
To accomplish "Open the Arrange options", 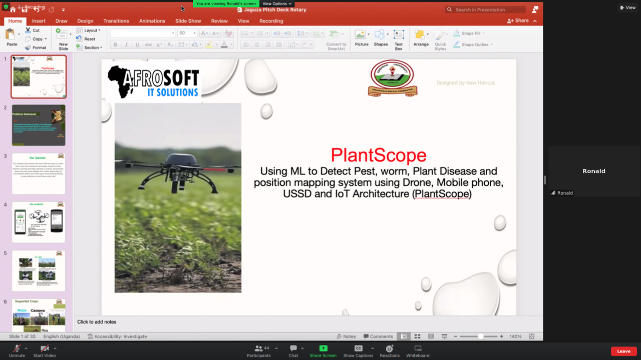I will point(421,38).
